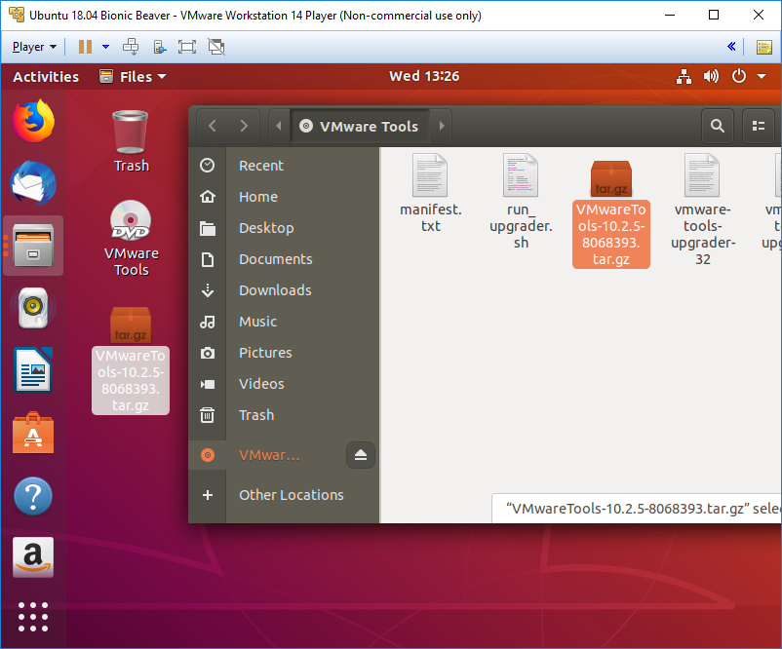Toggle Unity mode icon in VMware toolbar
Screen dimensions: 782x649
tap(216, 47)
